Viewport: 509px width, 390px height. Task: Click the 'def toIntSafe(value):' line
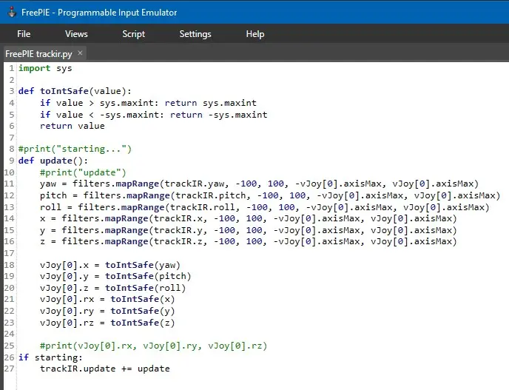click(75, 91)
